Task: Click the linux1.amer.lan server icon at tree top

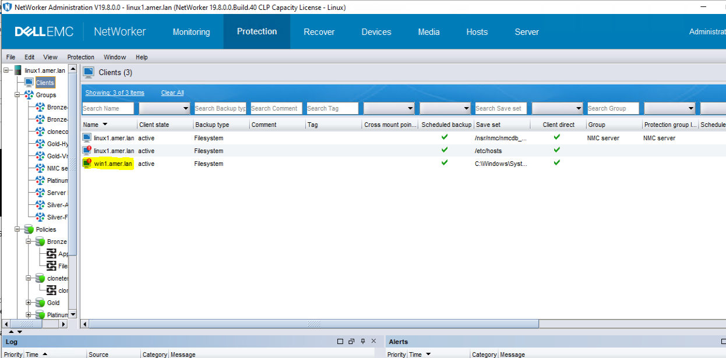Action: [17, 70]
